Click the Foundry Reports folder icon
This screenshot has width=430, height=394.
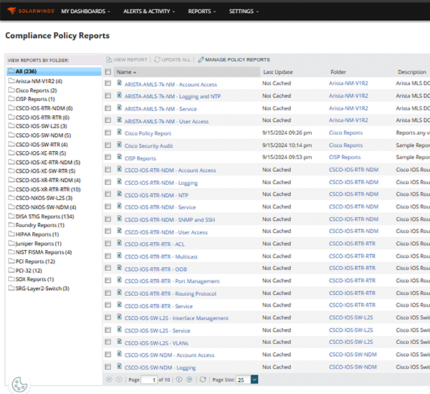(x=11, y=225)
